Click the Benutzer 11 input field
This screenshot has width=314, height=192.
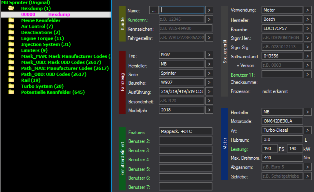tap(282, 75)
